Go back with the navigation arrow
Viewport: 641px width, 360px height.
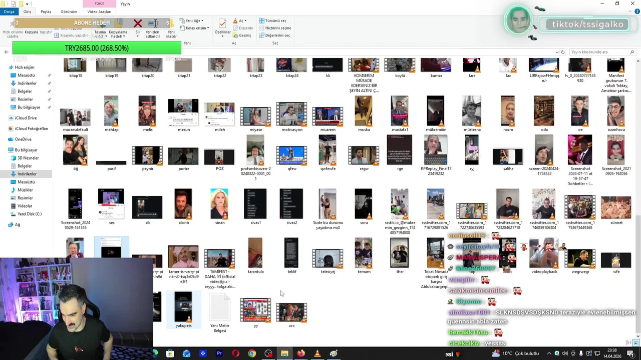coord(6,52)
